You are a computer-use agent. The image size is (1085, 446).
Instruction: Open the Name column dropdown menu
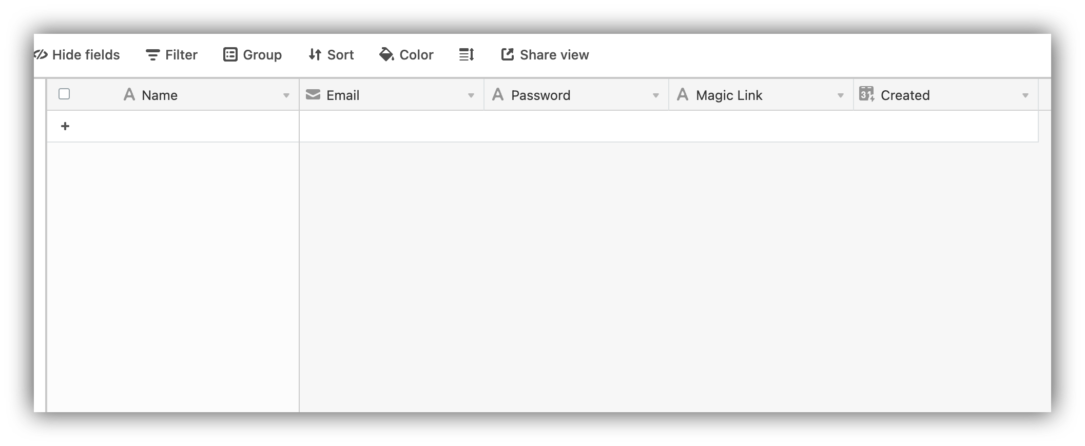(x=286, y=95)
